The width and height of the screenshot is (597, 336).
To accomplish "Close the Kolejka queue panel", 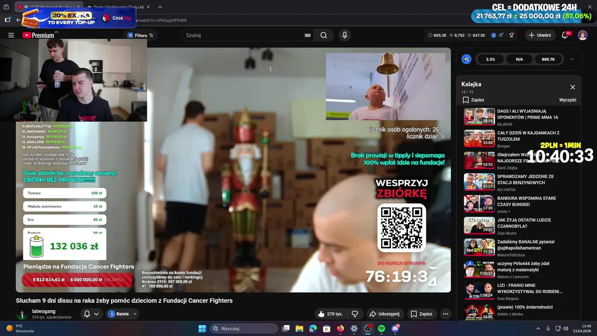I will coord(573,87).
